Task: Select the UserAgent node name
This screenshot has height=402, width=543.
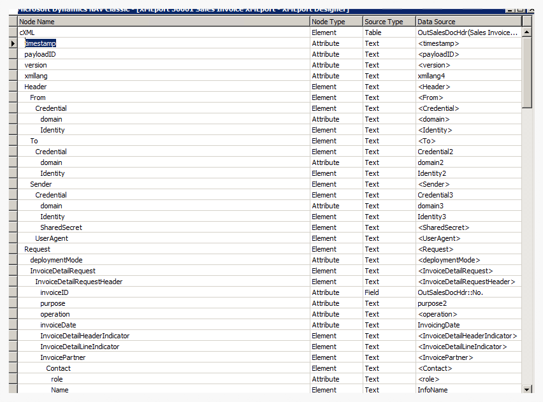Action: (52, 238)
